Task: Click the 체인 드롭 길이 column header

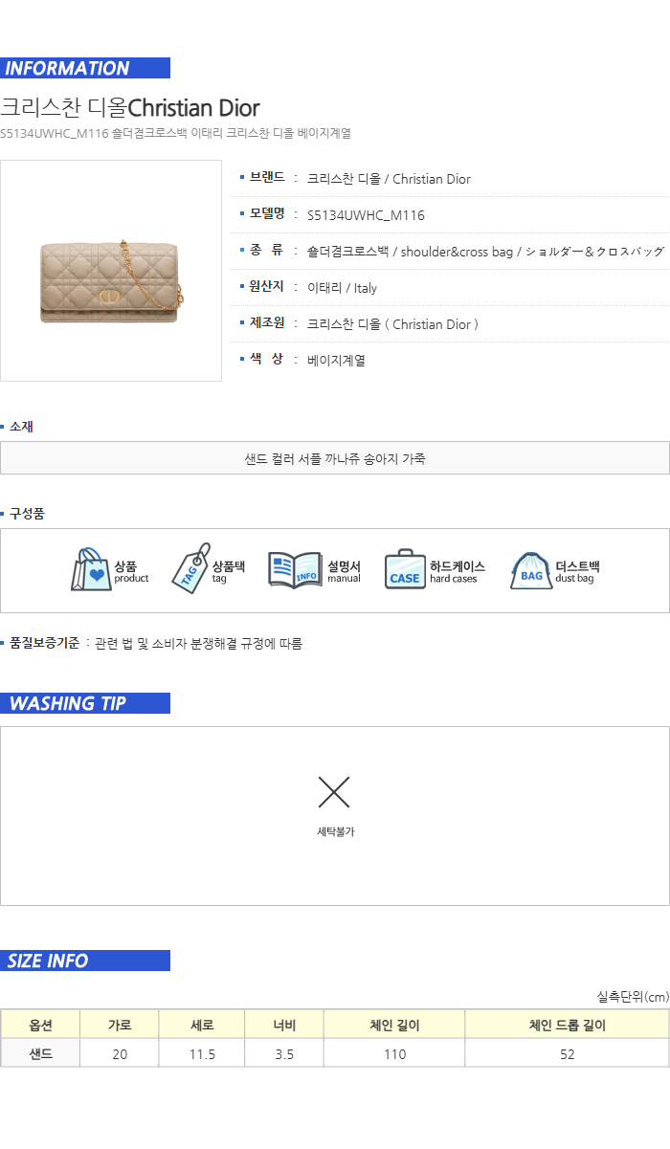Action: click(x=567, y=1025)
